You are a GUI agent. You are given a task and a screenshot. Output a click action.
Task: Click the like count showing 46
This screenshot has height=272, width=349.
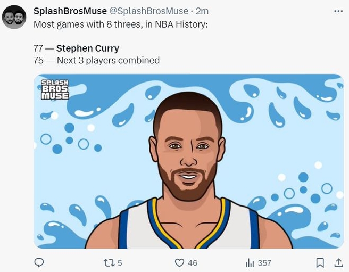pos(192,262)
